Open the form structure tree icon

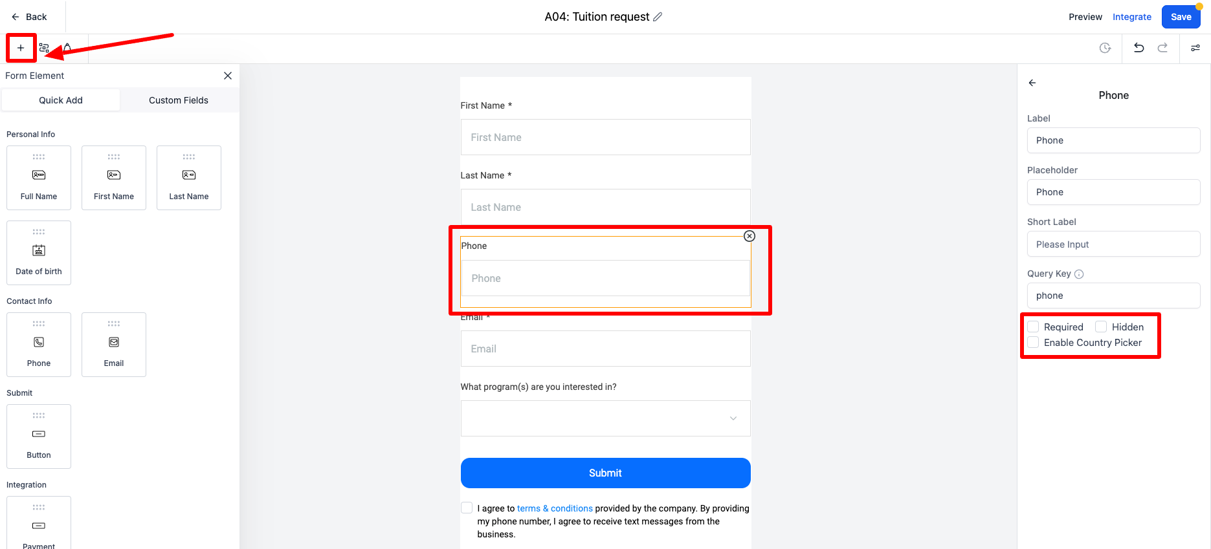click(44, 48)
